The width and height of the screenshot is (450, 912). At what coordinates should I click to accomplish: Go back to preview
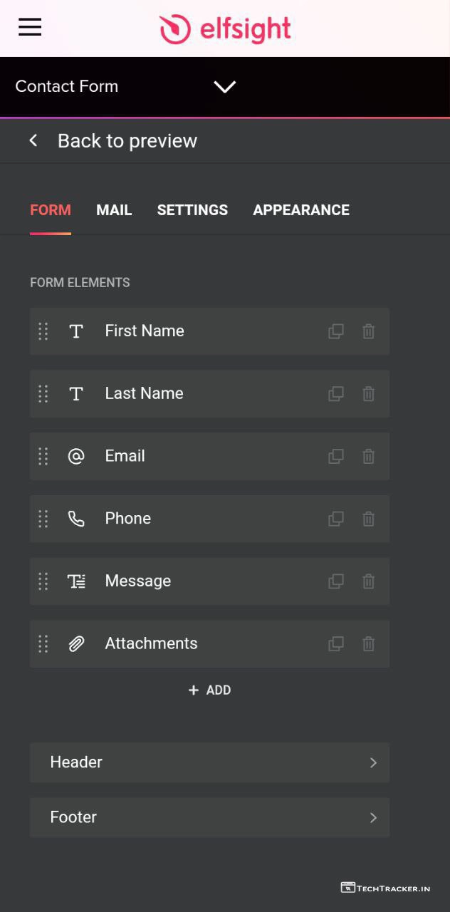point(114,141)
